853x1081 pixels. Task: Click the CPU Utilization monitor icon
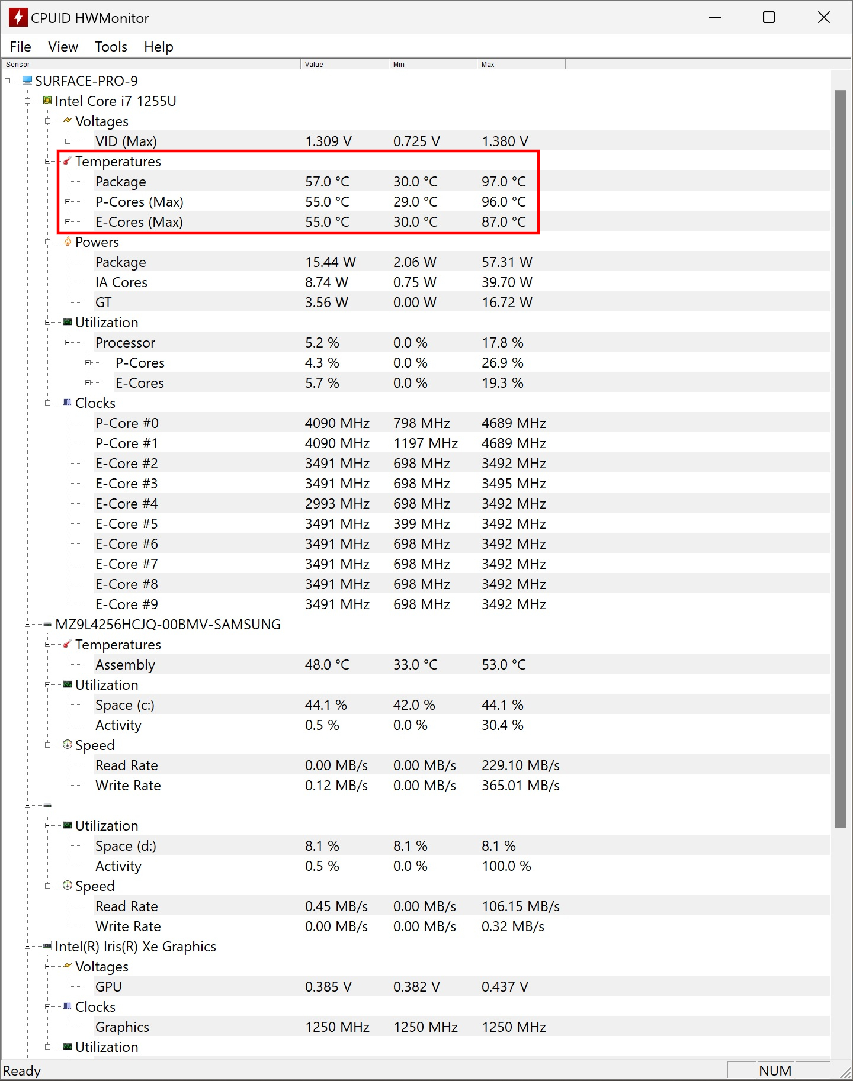coord(68,322)
